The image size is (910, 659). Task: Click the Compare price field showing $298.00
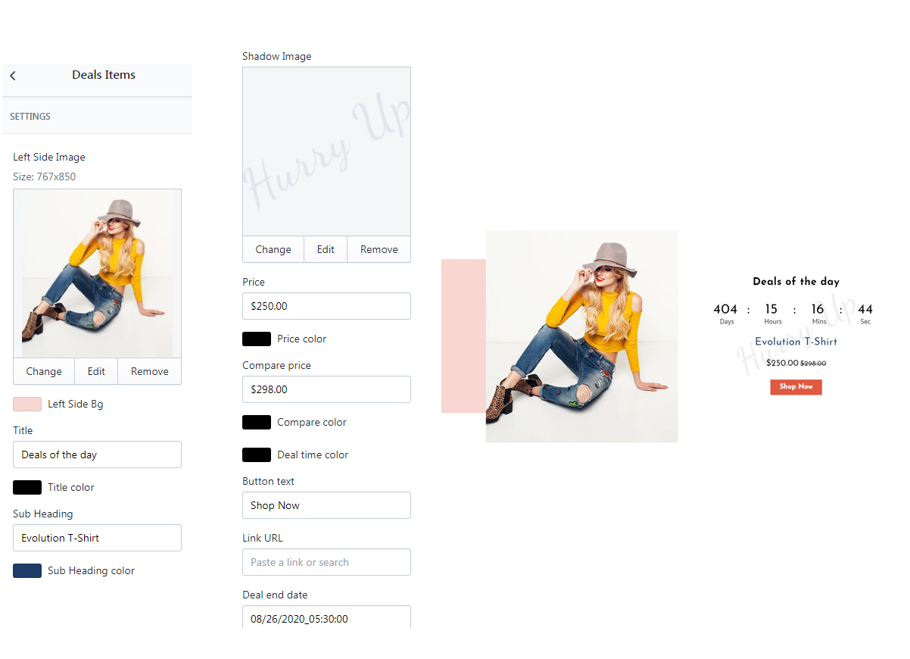tap(326, 389)
